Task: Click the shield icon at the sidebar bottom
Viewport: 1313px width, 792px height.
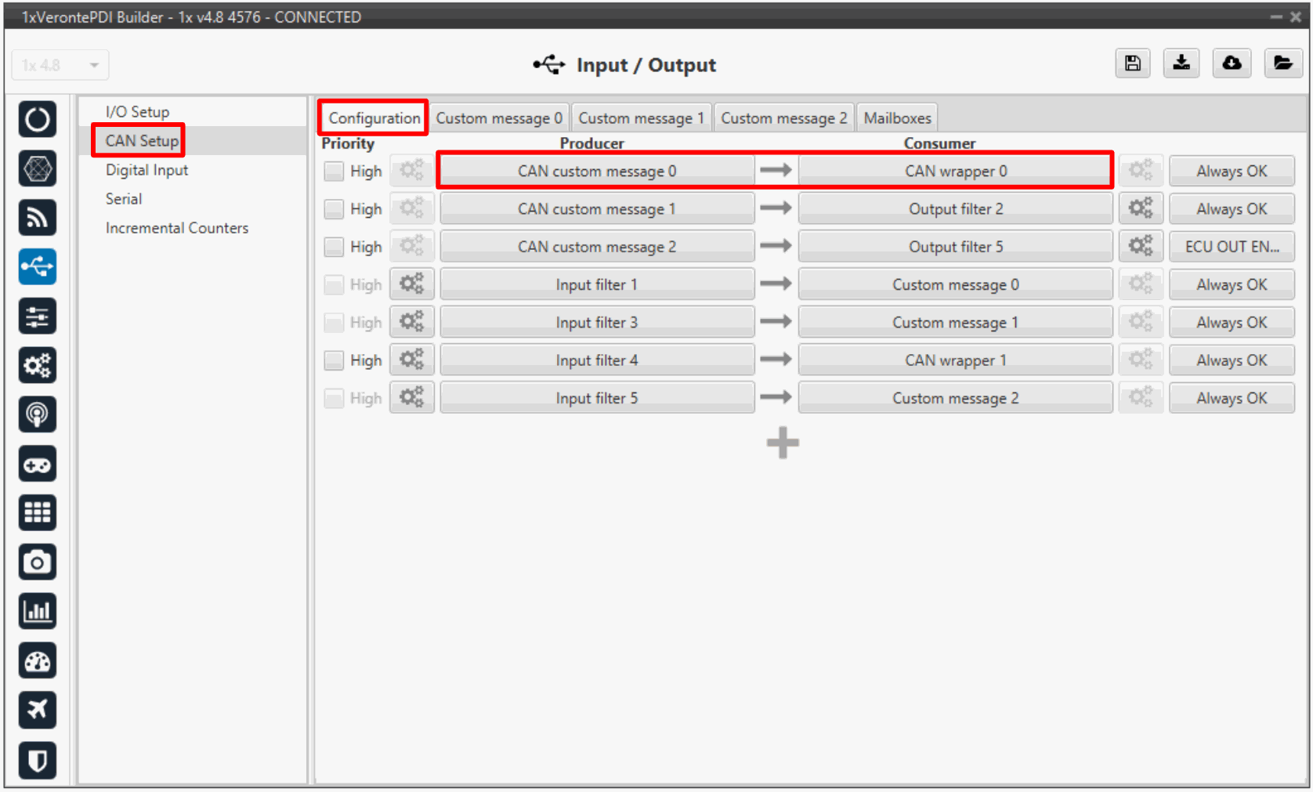Action: 37,759
